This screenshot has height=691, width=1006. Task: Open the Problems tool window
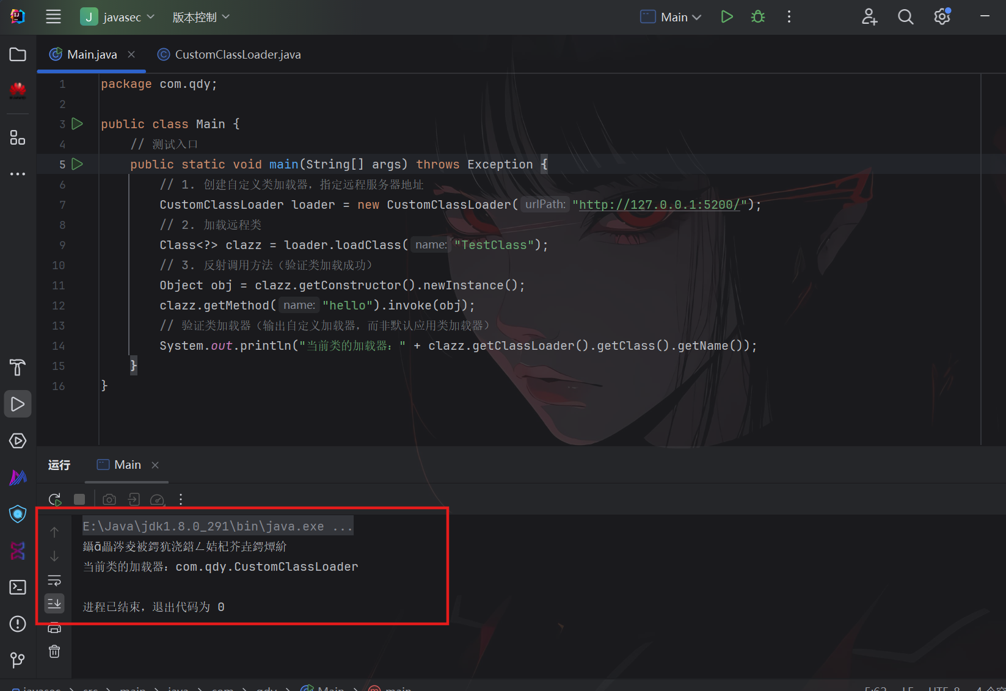pos(18,624)
